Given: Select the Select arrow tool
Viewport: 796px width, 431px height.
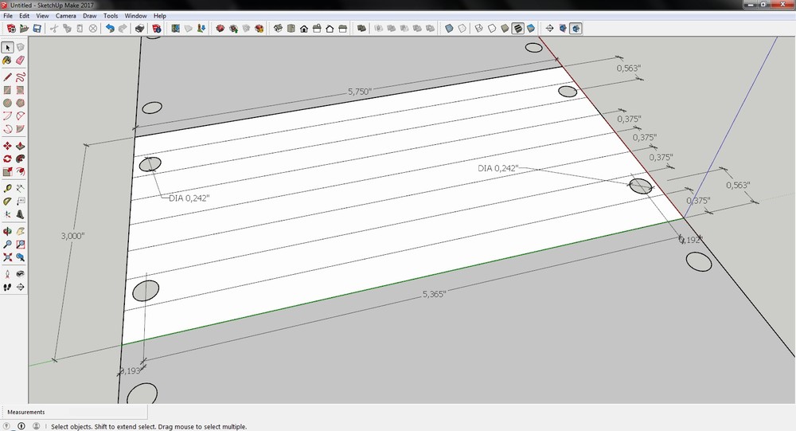Looking at the screenshot, I should point(8,47).
